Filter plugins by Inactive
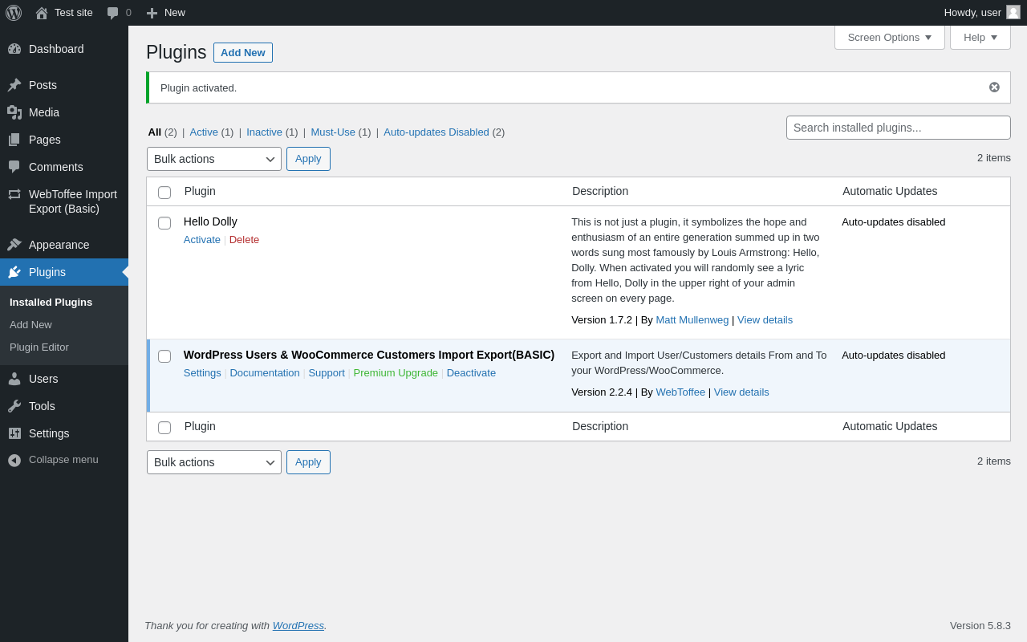This screenshot has height=642, width=1027. [x=264, y=132]
